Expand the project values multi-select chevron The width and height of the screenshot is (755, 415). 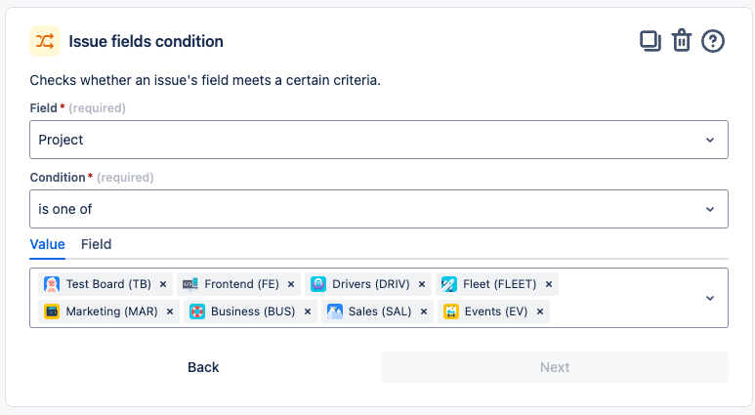710,298
